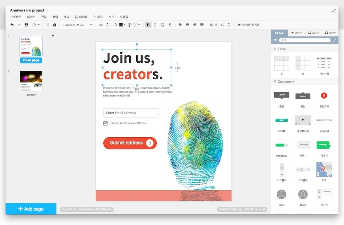
Task: Select the Untitled page thumbnail
Action: coord(31,81)
